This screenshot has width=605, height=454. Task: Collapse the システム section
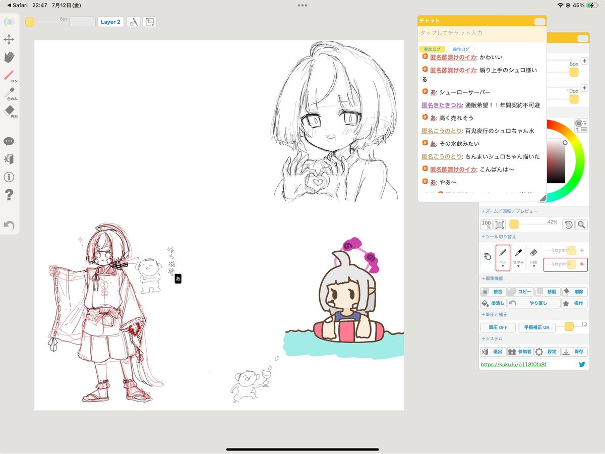point(492,339)
